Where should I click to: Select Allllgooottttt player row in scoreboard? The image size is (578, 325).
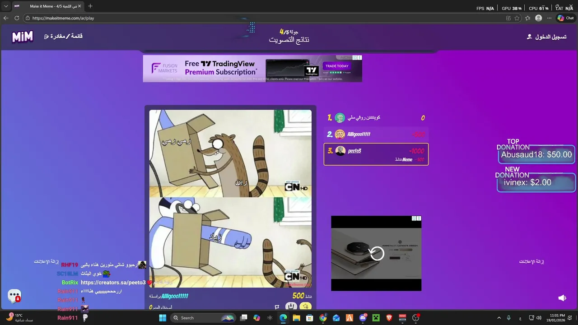pos(376,134)
